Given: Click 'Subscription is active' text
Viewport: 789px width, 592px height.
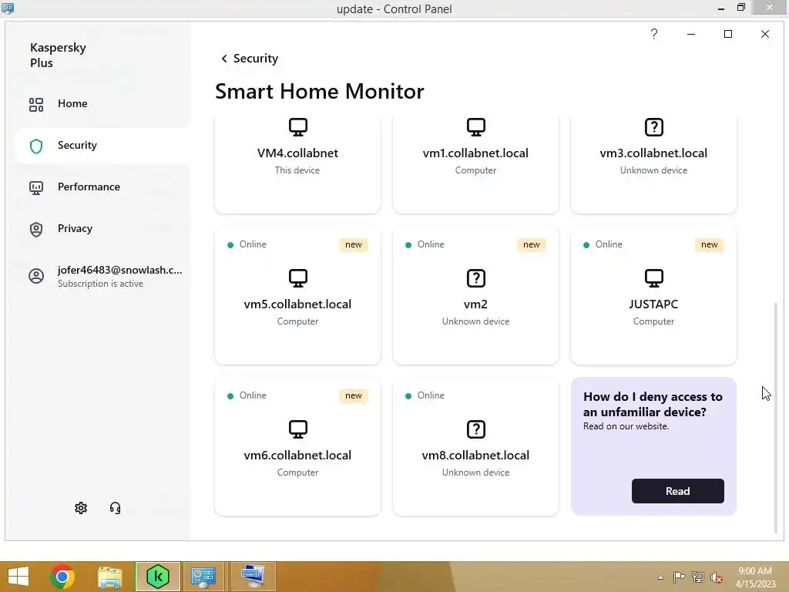Looking at the screenshot, I should coord(100,284).
